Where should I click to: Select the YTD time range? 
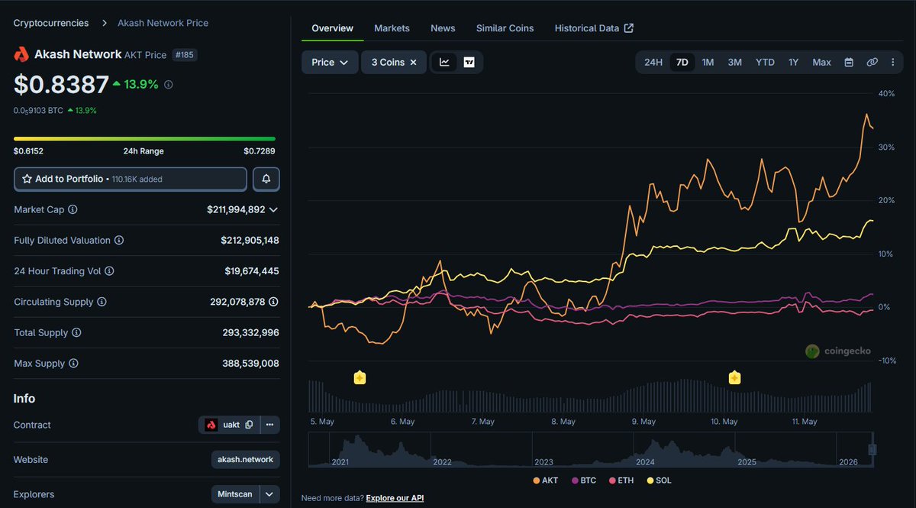point(765,62)
